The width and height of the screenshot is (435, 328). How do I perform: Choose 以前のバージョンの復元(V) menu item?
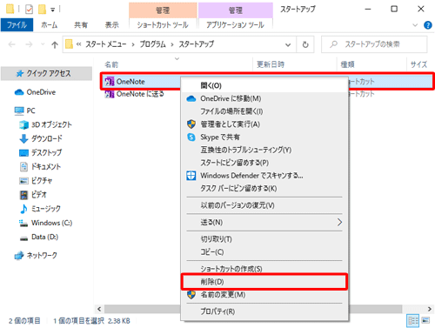click(264, 205)
